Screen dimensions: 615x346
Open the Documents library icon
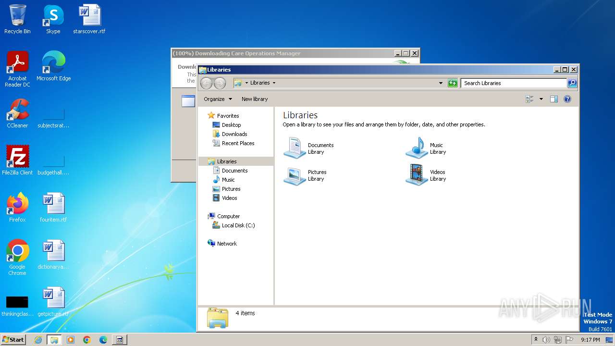pyautogui.click(x=295, y=148)
